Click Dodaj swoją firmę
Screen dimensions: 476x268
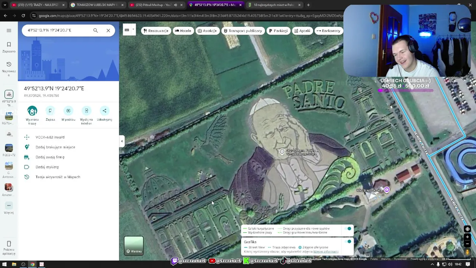50,157
